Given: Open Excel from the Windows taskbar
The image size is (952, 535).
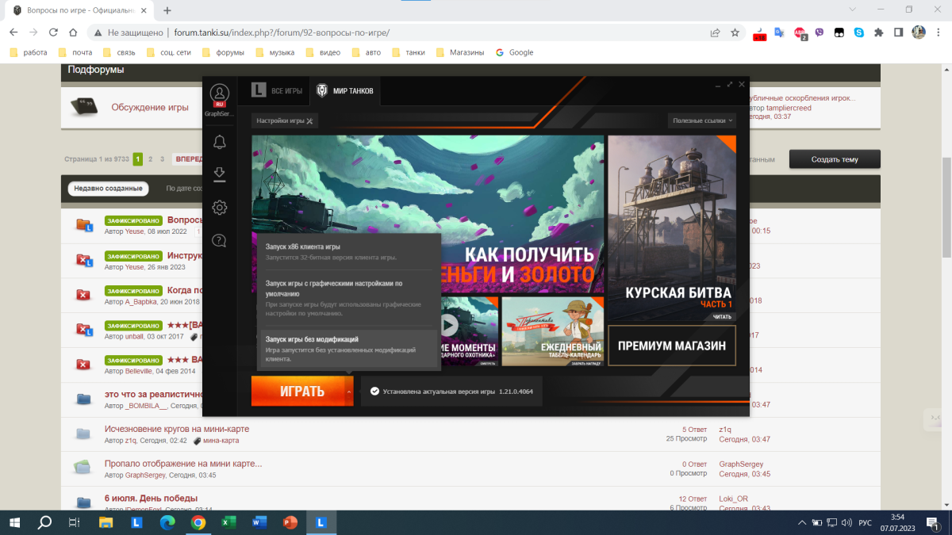Looking at the screenshot, I should click(228, 522).
